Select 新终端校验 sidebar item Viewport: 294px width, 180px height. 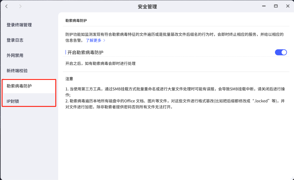[x=17, y=70]
